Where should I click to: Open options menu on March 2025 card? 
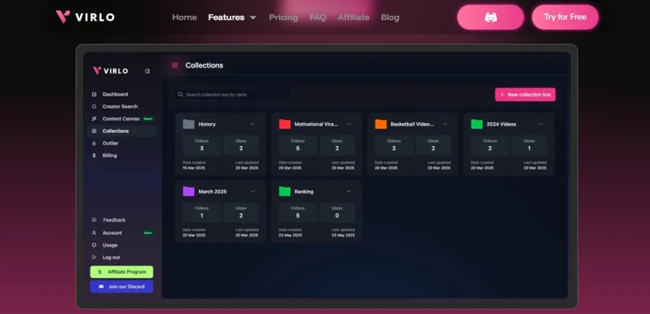(253, 192)
